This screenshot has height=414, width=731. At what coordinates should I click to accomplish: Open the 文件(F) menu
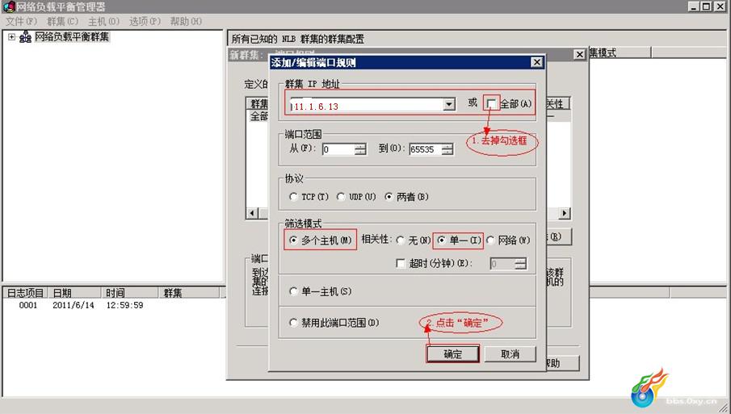click(x=21, y=22)
